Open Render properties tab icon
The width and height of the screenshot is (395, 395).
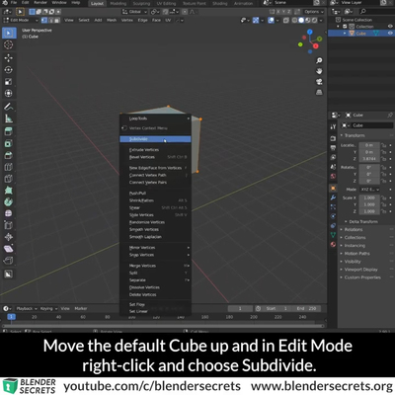pos(333,138)
